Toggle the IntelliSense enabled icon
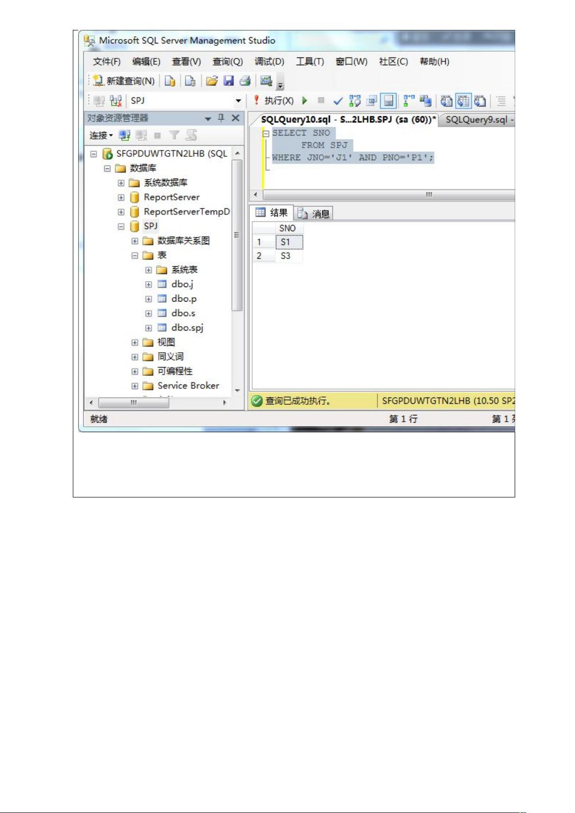Image resolution: width=575 pixels, height=813 pixels. point(388,100)
